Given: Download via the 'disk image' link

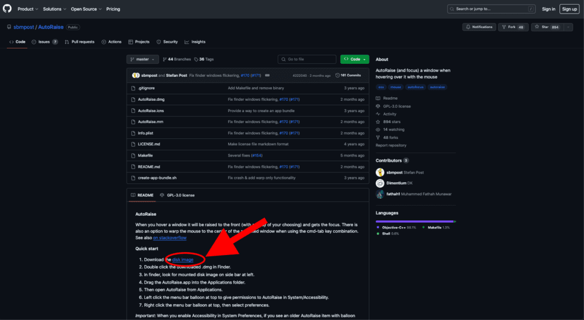Looking at the screenshot, I should (182, 260).
